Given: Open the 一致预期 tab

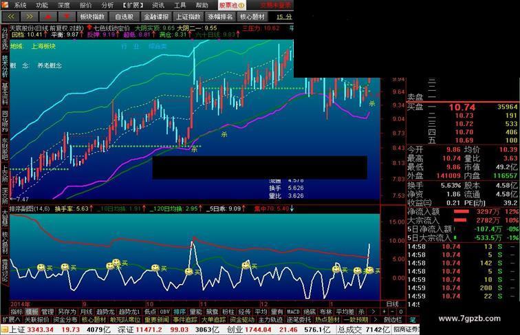Looking at the screenshot, I should (x=356, y=320).
